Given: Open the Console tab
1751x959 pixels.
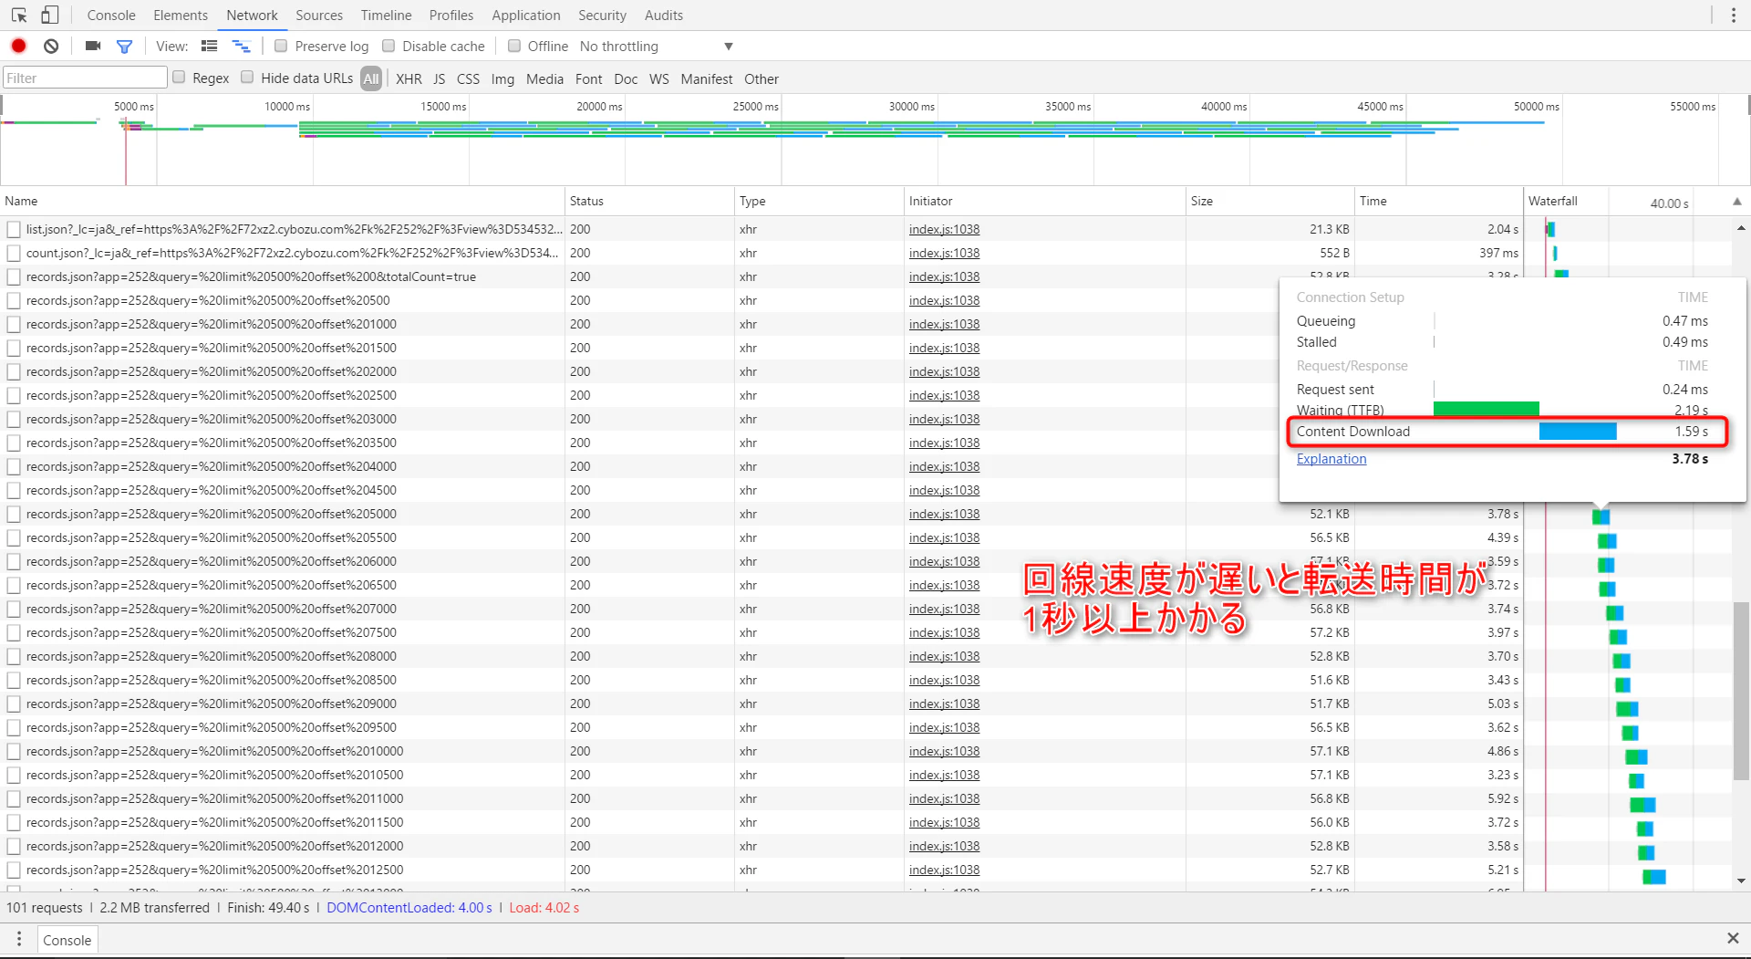Looking at the screenshot, I should (111, 16).
